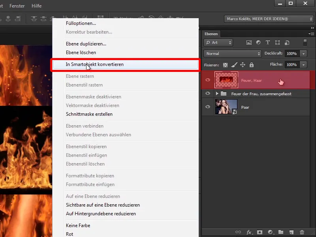
Task: Click the auto-align layers icon
Action: click(x=100, y=17)
